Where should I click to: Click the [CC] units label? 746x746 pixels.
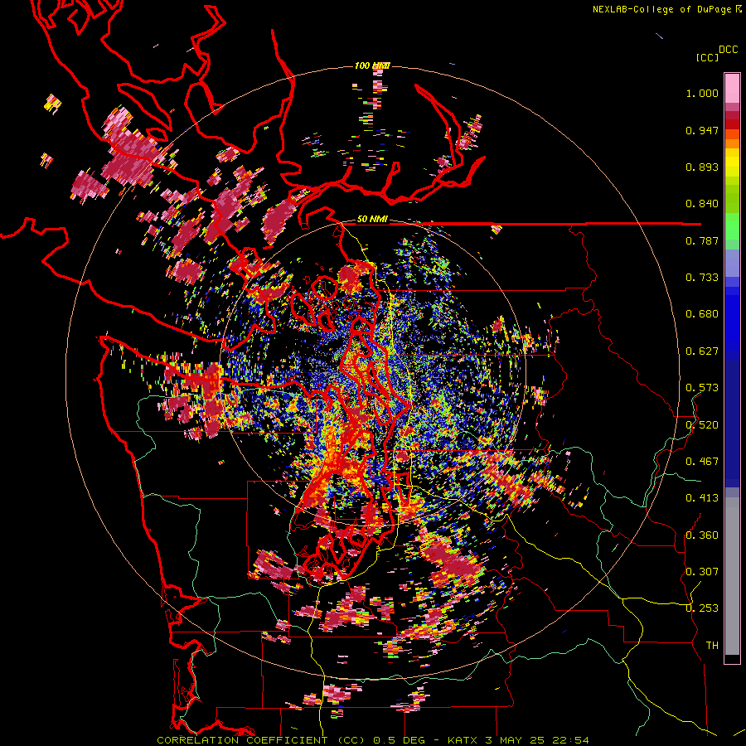[707, 57]
